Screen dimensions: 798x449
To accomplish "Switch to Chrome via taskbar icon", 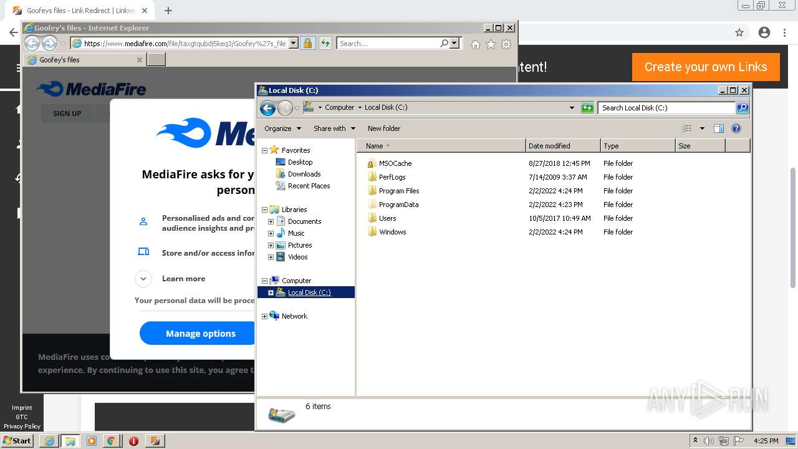I will click(x=111, y=441).
